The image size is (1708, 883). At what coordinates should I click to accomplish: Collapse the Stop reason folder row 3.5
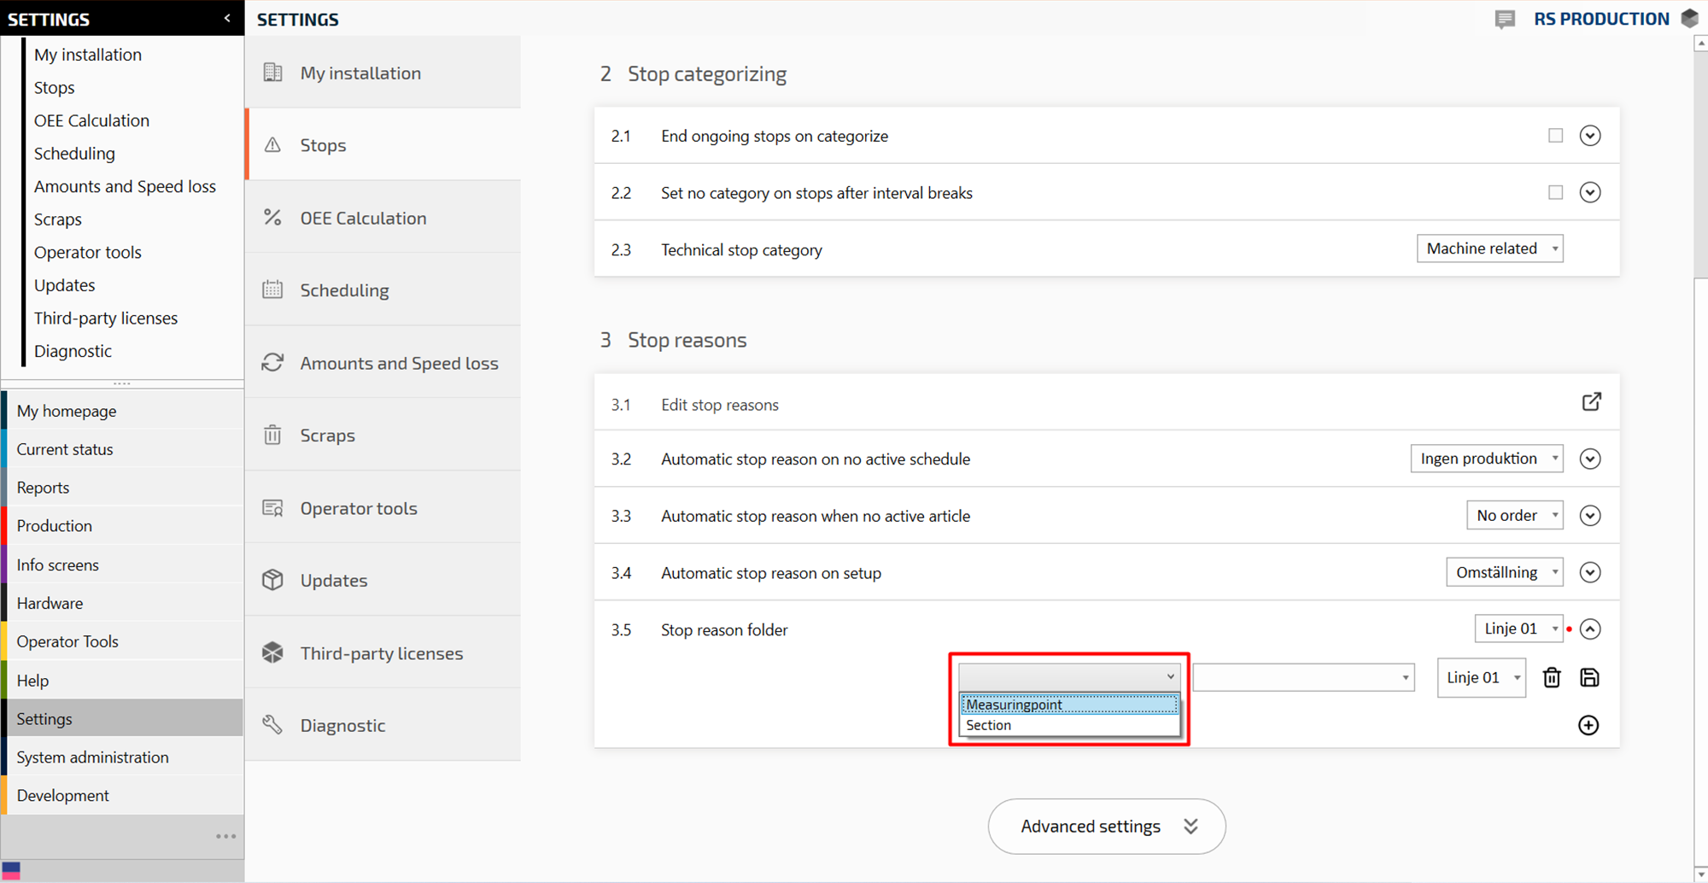click(1589, 629)
